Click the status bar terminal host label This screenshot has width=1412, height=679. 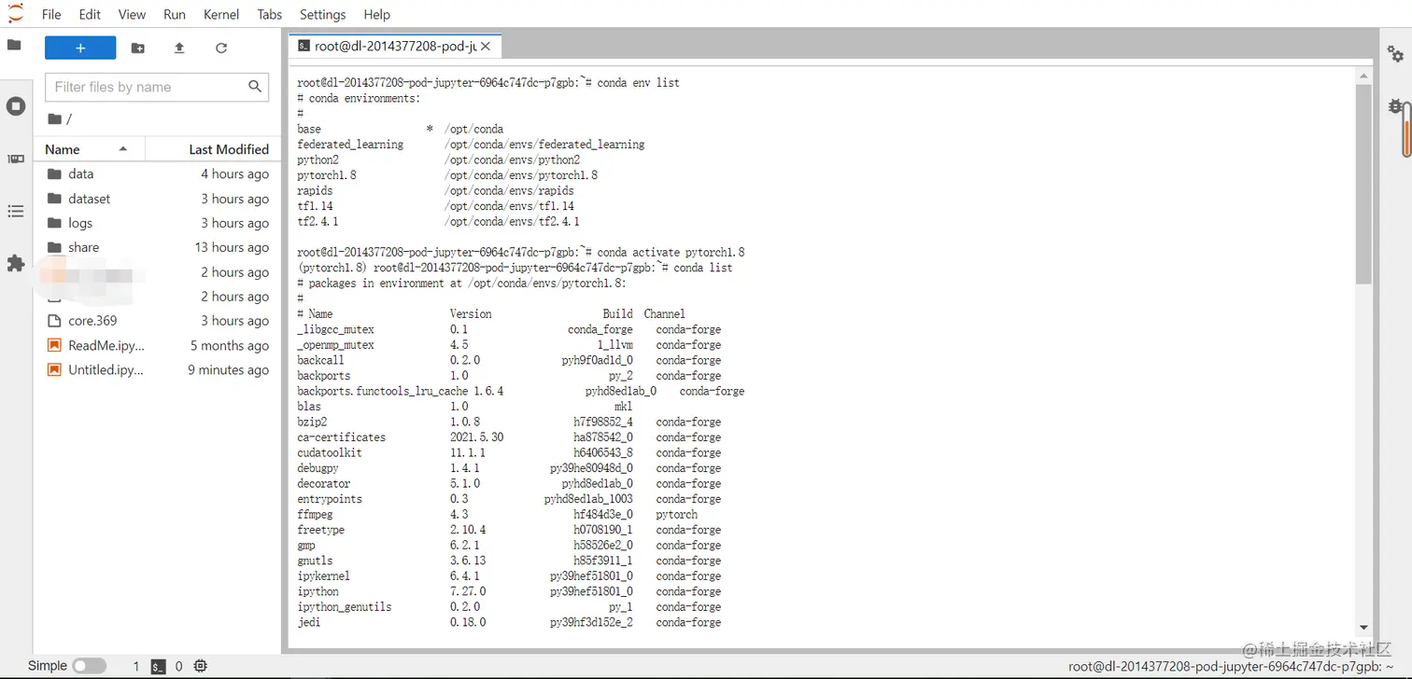point(1231,666)
